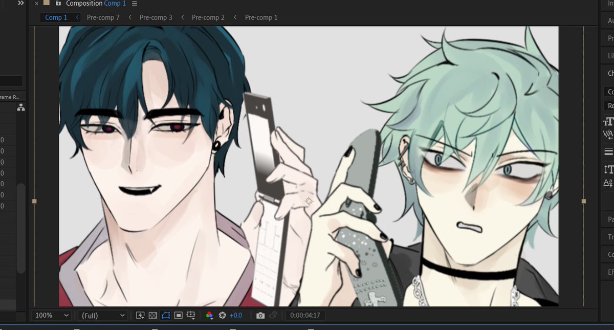Click the kerning V/A icon
The image size is (614, 330).
(608, 134)
